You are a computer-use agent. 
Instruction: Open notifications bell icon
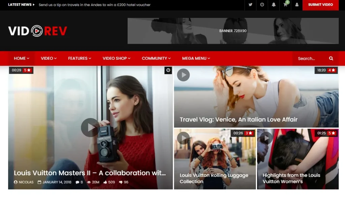[x=274, y=5]
